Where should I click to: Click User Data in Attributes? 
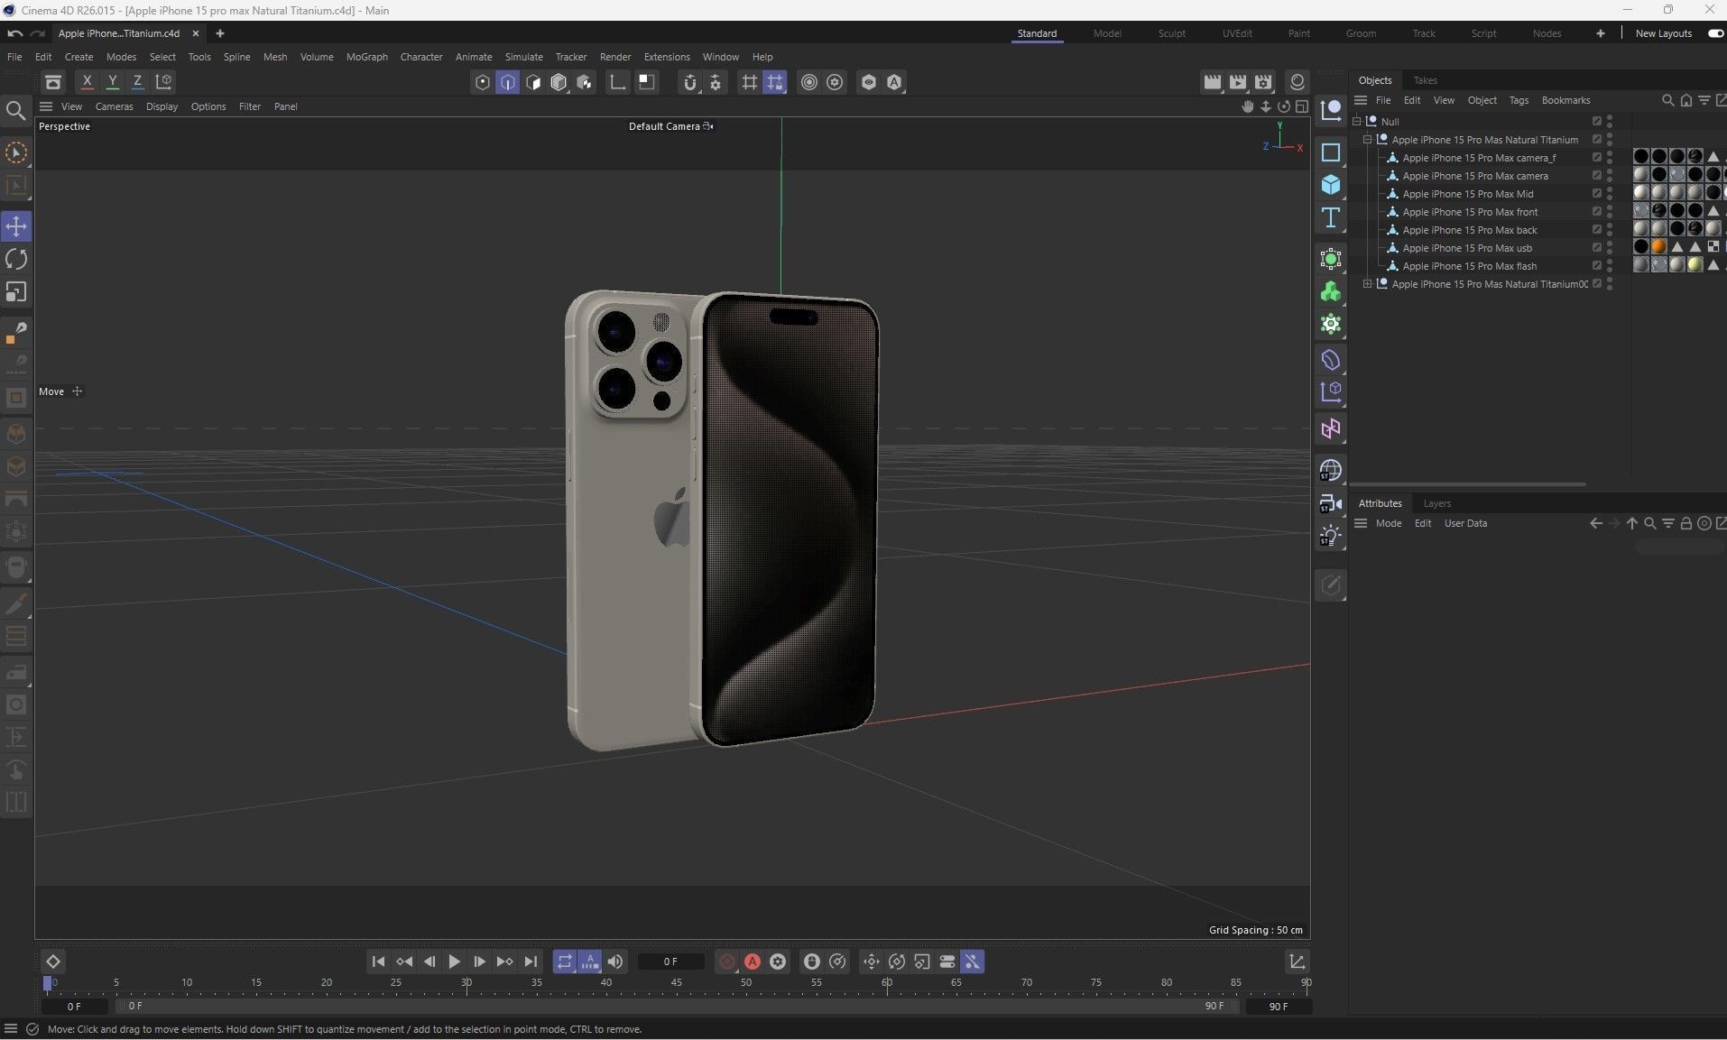tap(1465, 523)
